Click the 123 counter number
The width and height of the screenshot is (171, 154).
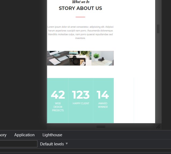81,95
